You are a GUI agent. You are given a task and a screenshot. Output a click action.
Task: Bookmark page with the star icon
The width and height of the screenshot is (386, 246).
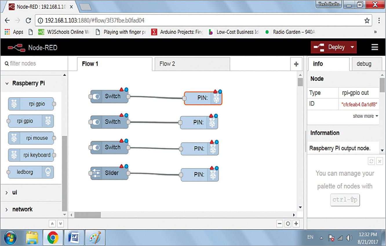[x=367, y=21]
